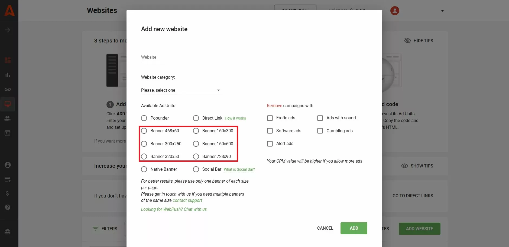
Task: Open the Websites monitor icon
Action: click(x=8, y=104)
